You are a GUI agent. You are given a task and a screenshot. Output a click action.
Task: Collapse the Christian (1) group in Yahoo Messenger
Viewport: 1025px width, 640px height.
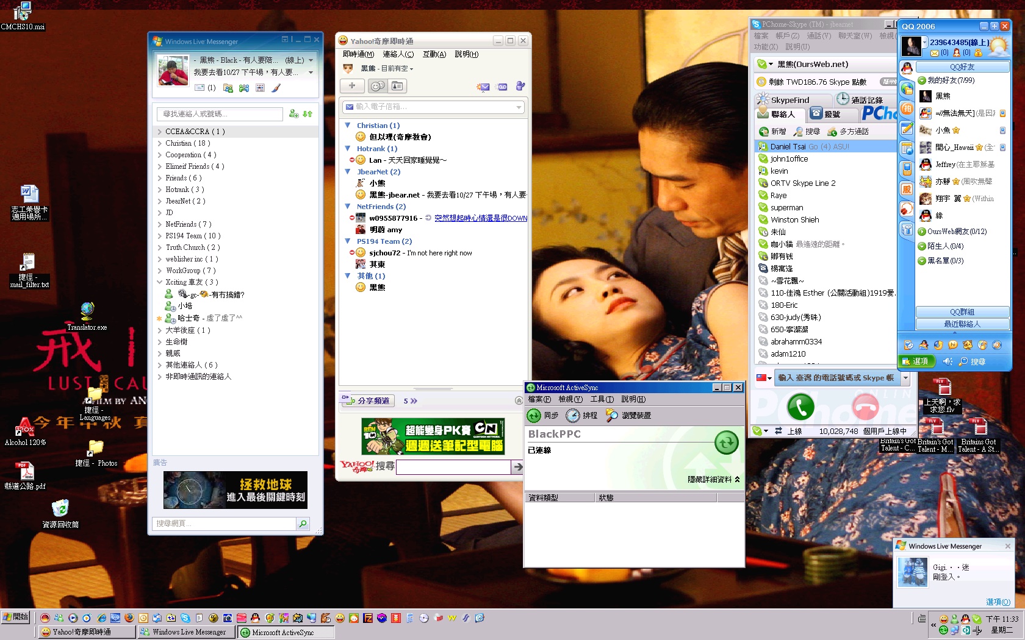click(348, 125)
